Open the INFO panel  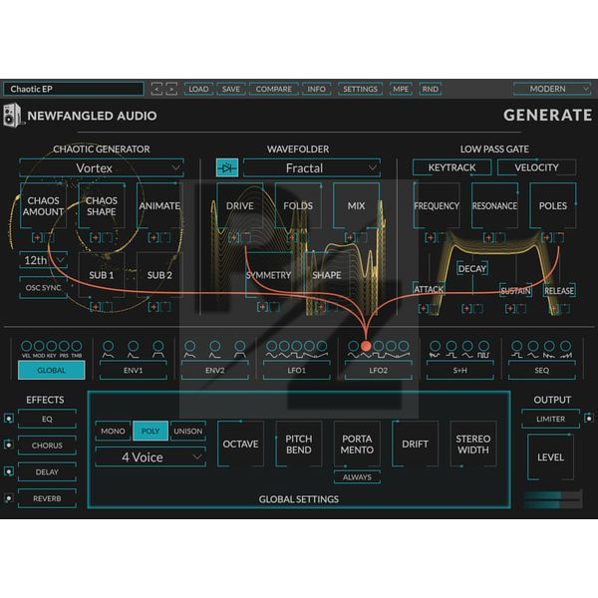(317, 89)
